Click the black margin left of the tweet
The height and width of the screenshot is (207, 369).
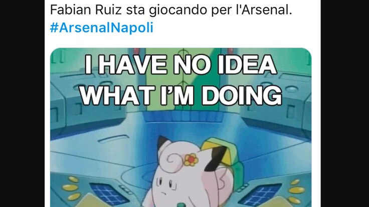pos(23,103)
